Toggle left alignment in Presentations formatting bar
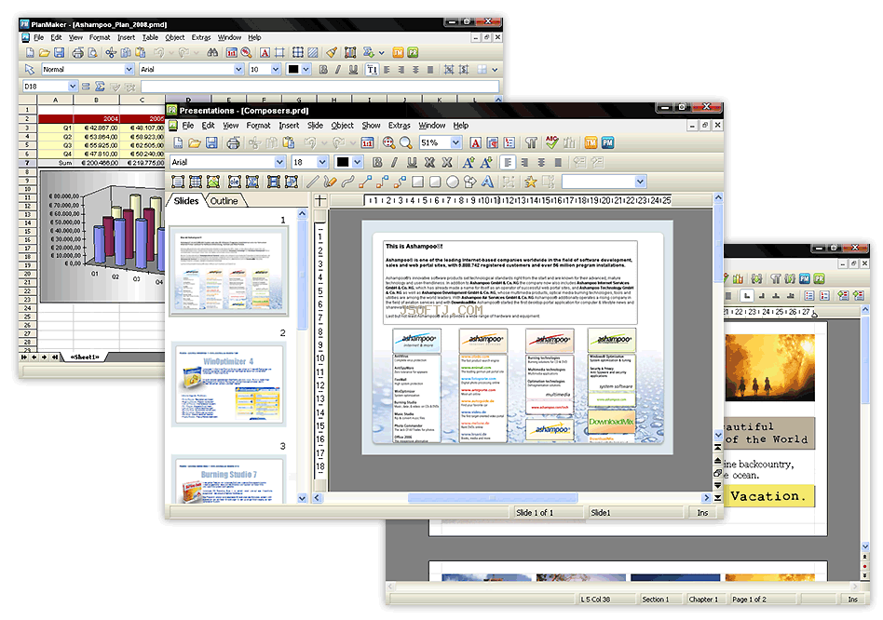883x620 pixels. [x=508, y=163]
